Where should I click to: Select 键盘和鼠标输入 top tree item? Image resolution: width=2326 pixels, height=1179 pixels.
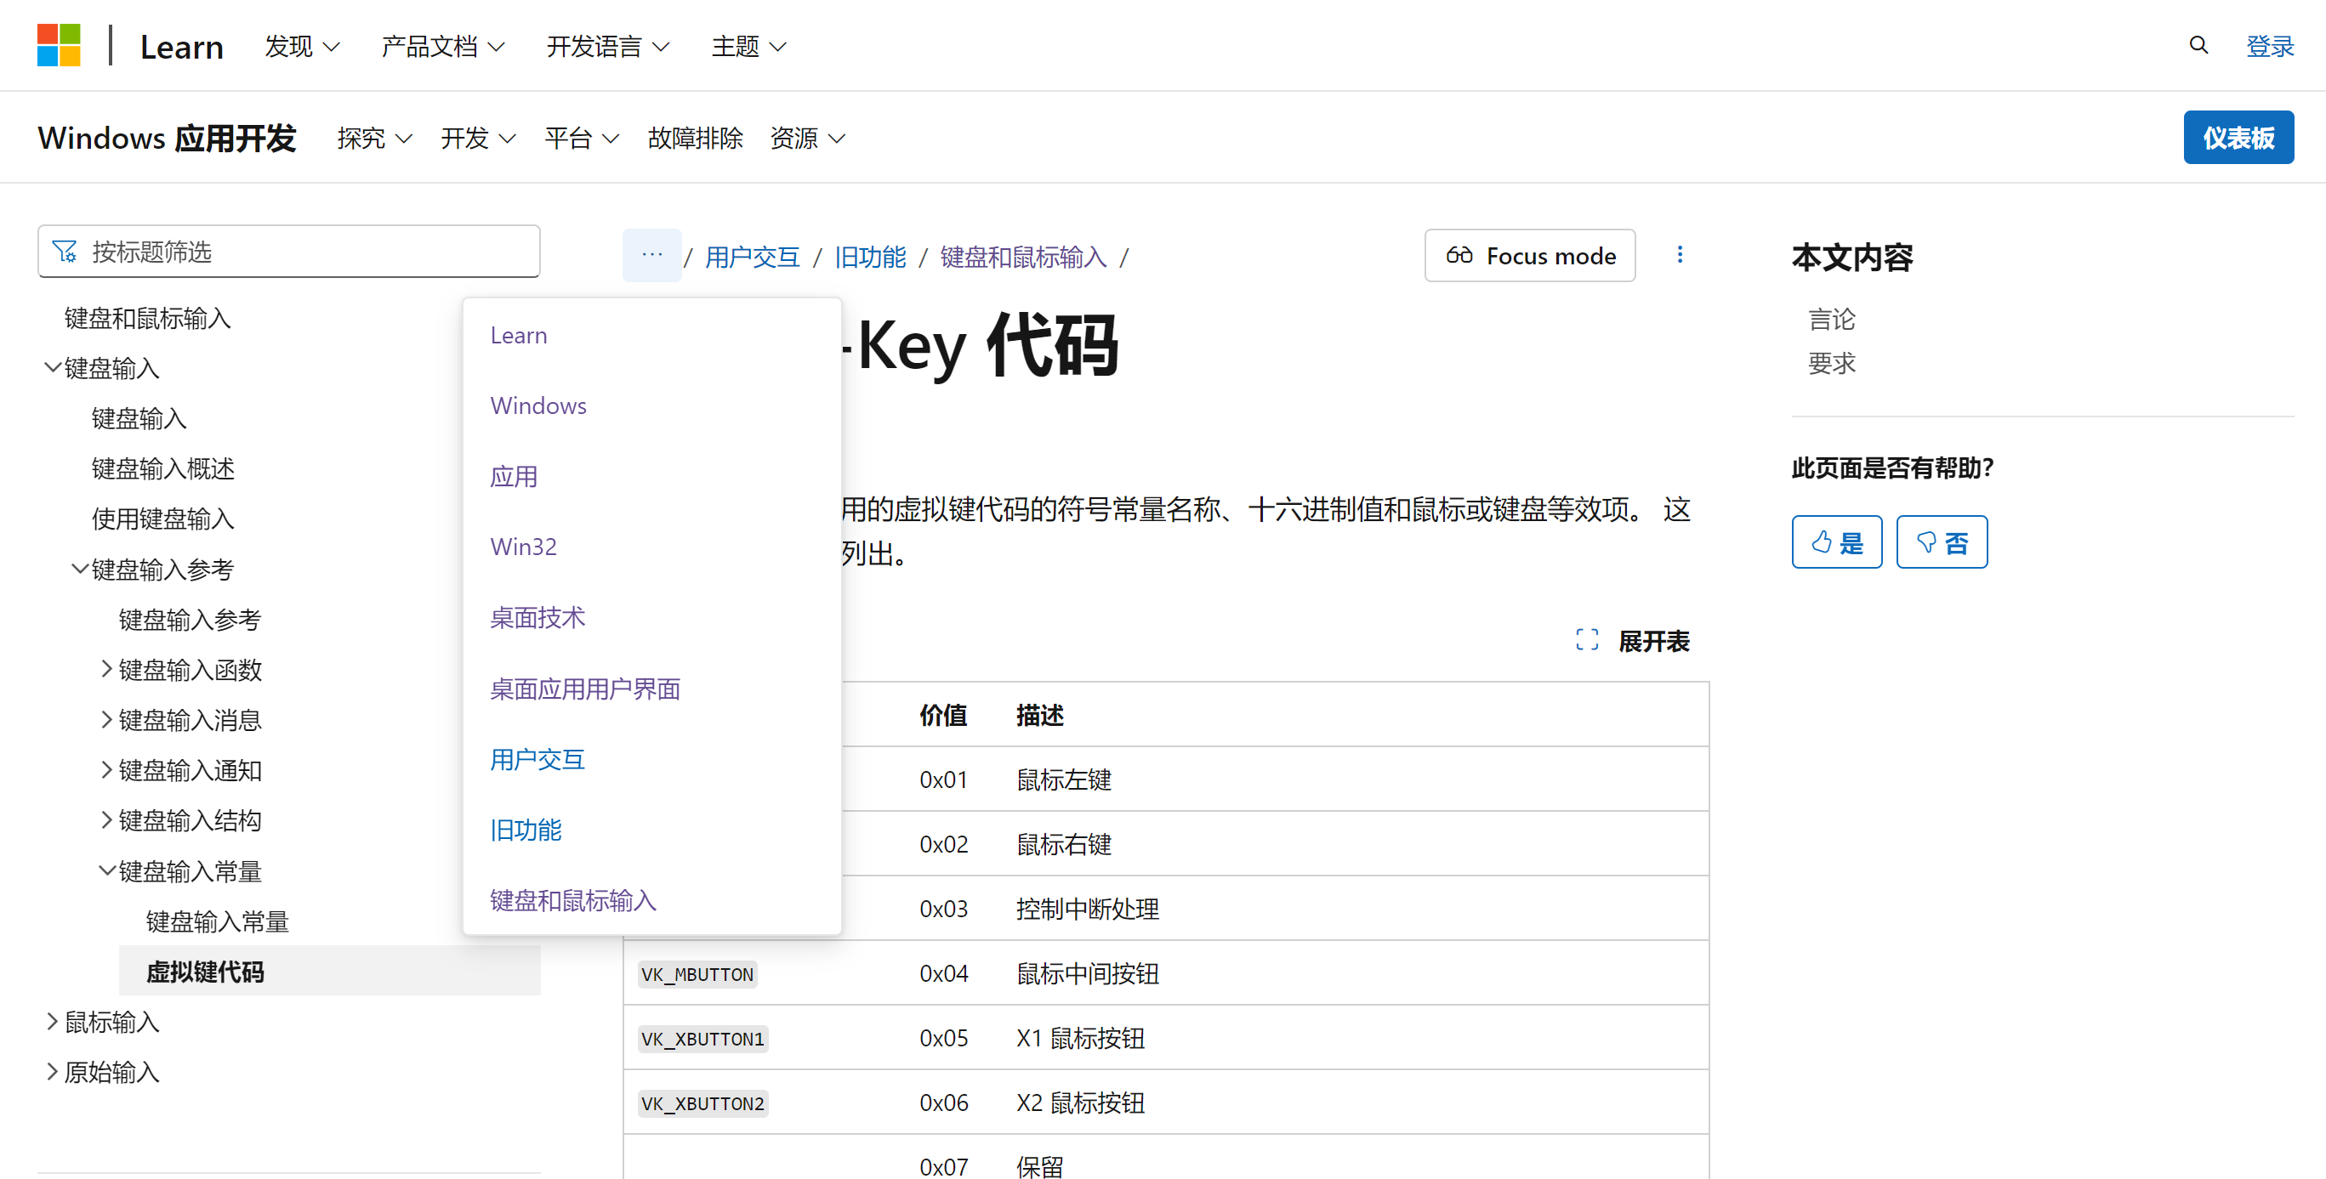pyautogui.click(x=148, y=318)
